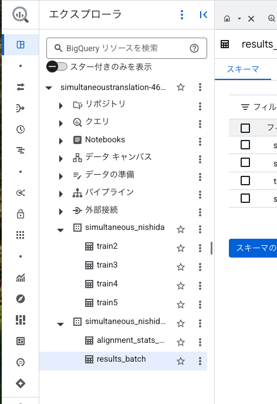Viewport: 277px width, 404px height.
Task: Click the フィルタ filter control
Action: (258, 106)
